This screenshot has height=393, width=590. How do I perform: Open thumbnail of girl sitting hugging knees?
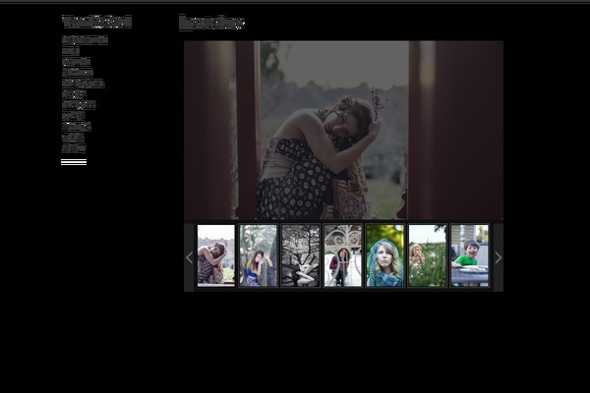point(216,255)
